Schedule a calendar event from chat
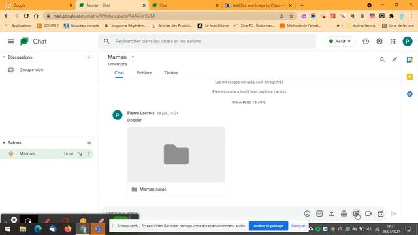This screenshot has height=235, width=418. pyautogui.click(x=381, y=213)
